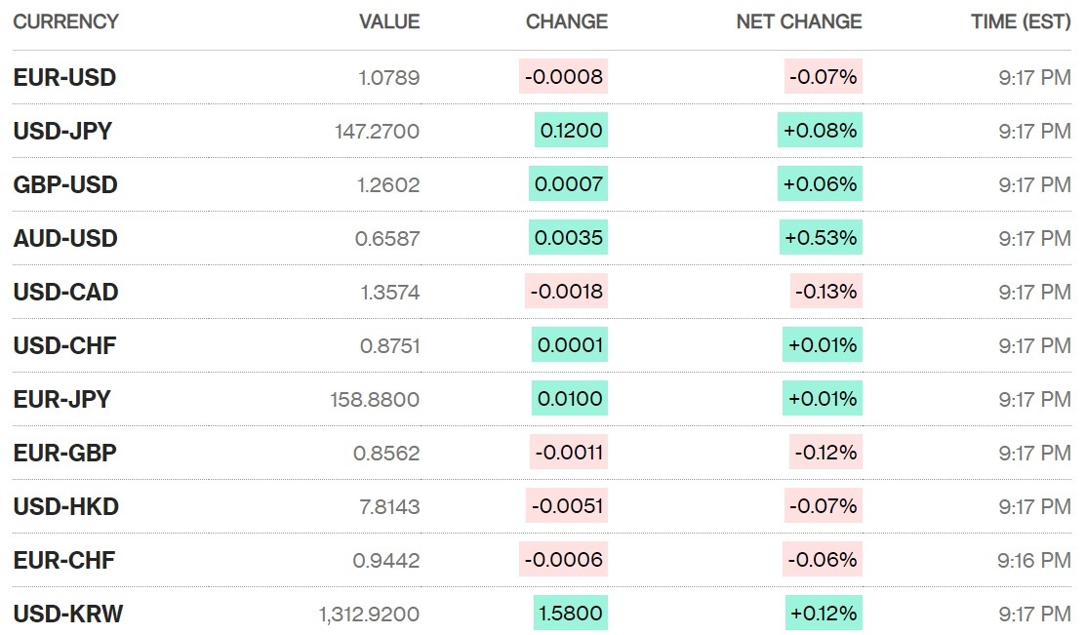Sort by the CURRENCY column header

(66, 21)
